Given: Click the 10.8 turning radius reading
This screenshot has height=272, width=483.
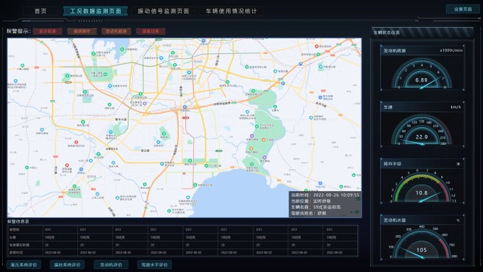Looking at the screenshot, I should click(x=421, y=193).
